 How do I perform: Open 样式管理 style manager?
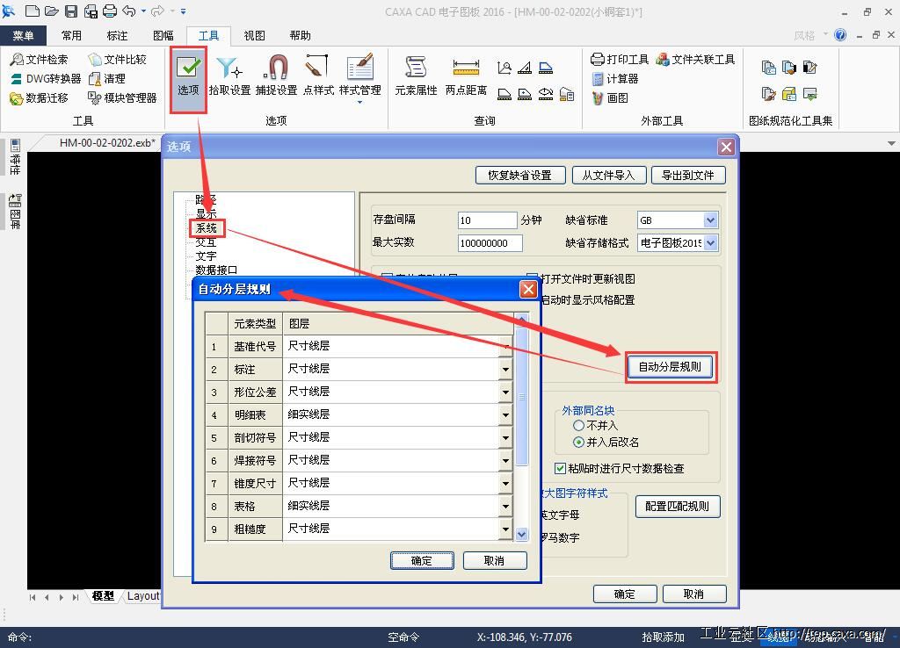pos(359,77)
